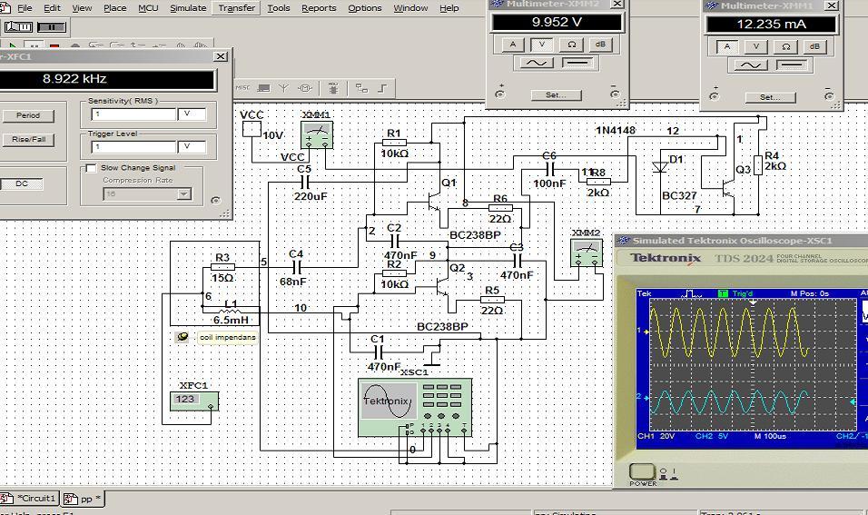Viewport: 868px width, 515px height.
Task: Select AC sine wave mode on Multimeter-XMM2
Action: (x=535, y=63)
